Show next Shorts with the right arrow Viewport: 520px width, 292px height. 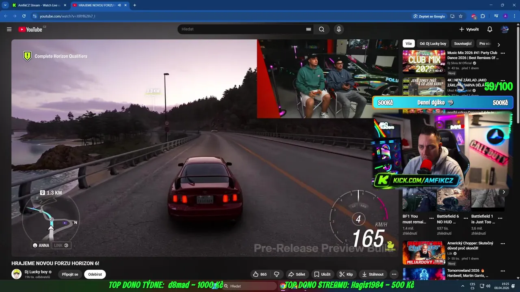pyautogui.click(x=504, y=192)
